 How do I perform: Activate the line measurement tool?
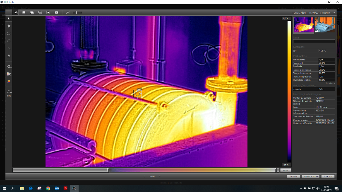[9, 48]
